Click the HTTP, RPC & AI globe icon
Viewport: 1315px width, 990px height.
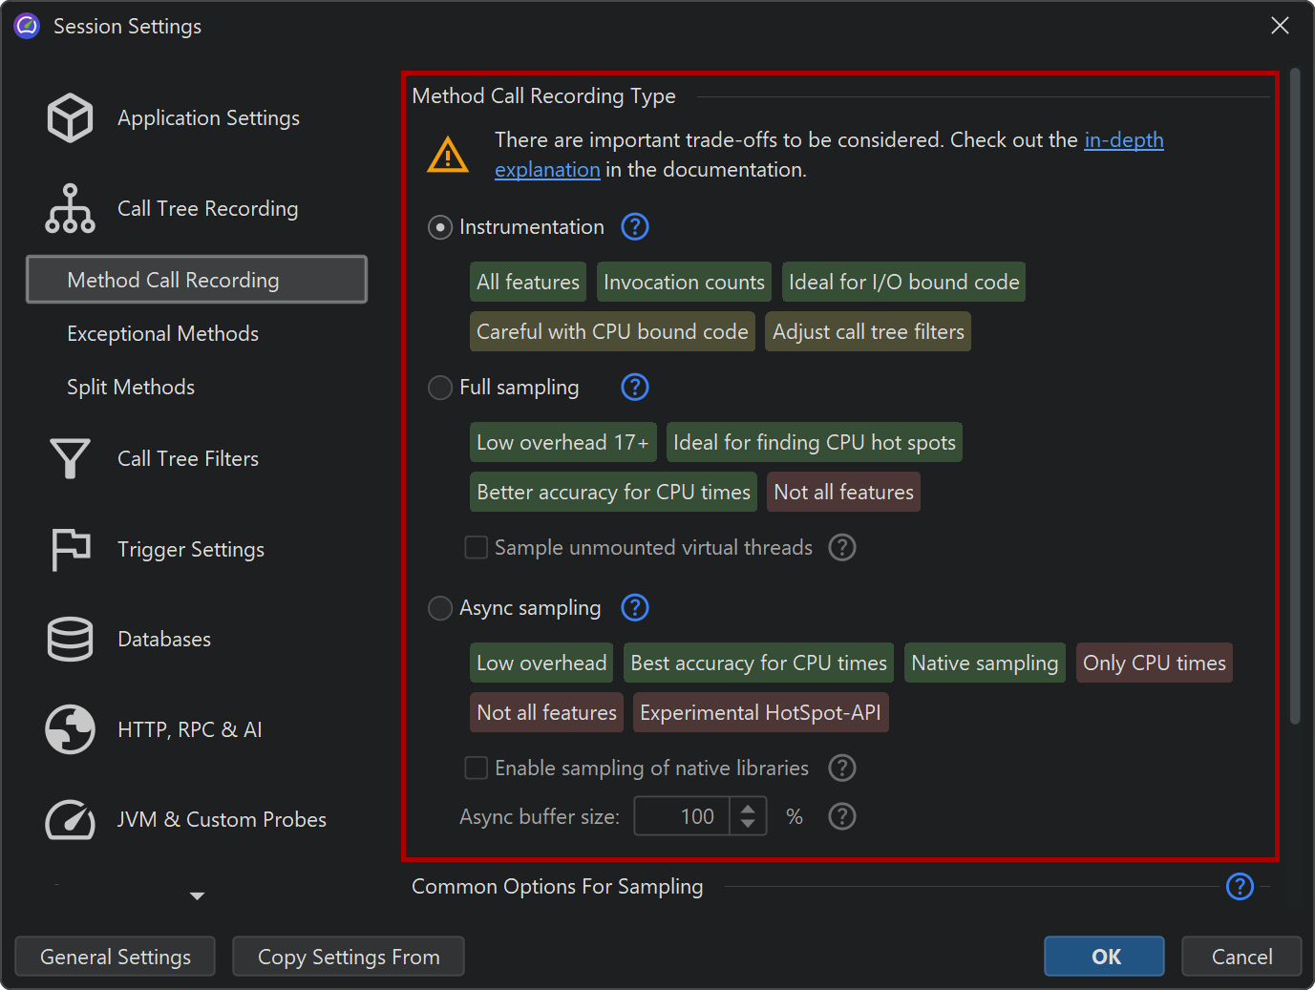70,730
